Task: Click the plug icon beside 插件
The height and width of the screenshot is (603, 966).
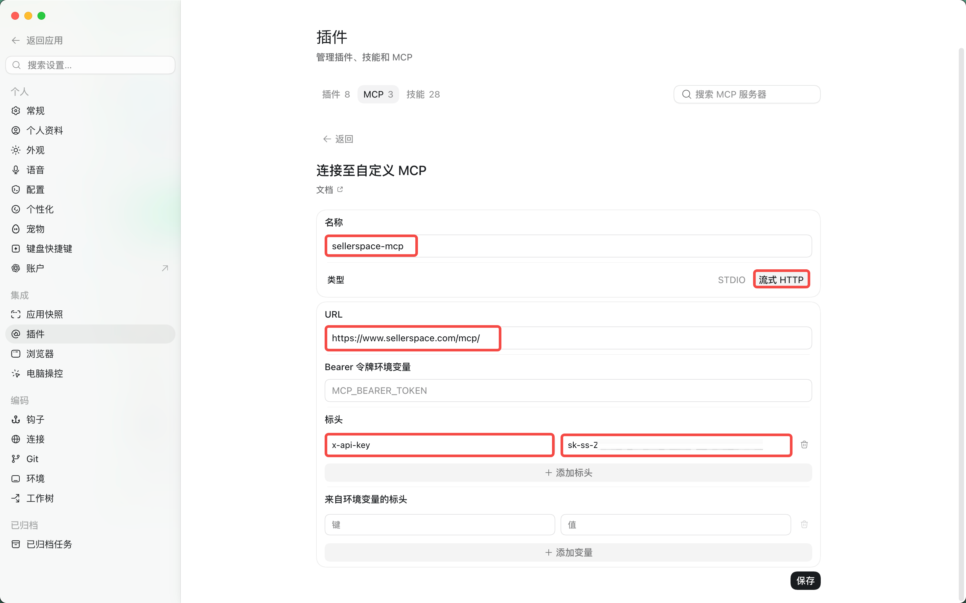Action: [x=16, y=334]
